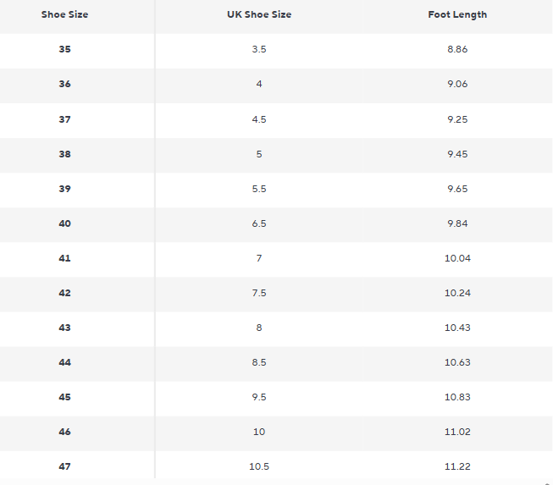The height and width of the screenshot is (485, 553).
Task: Select shoe size 42 row label
Action: pyautogui.click(x=65, y=293)
